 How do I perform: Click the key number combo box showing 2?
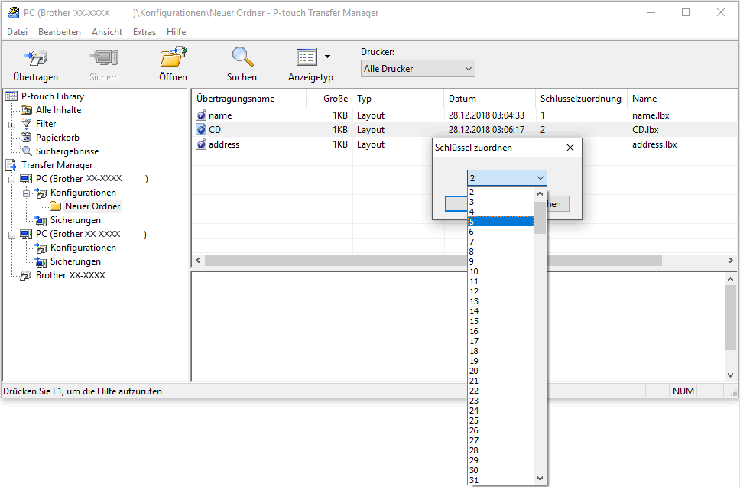point(507,178)
